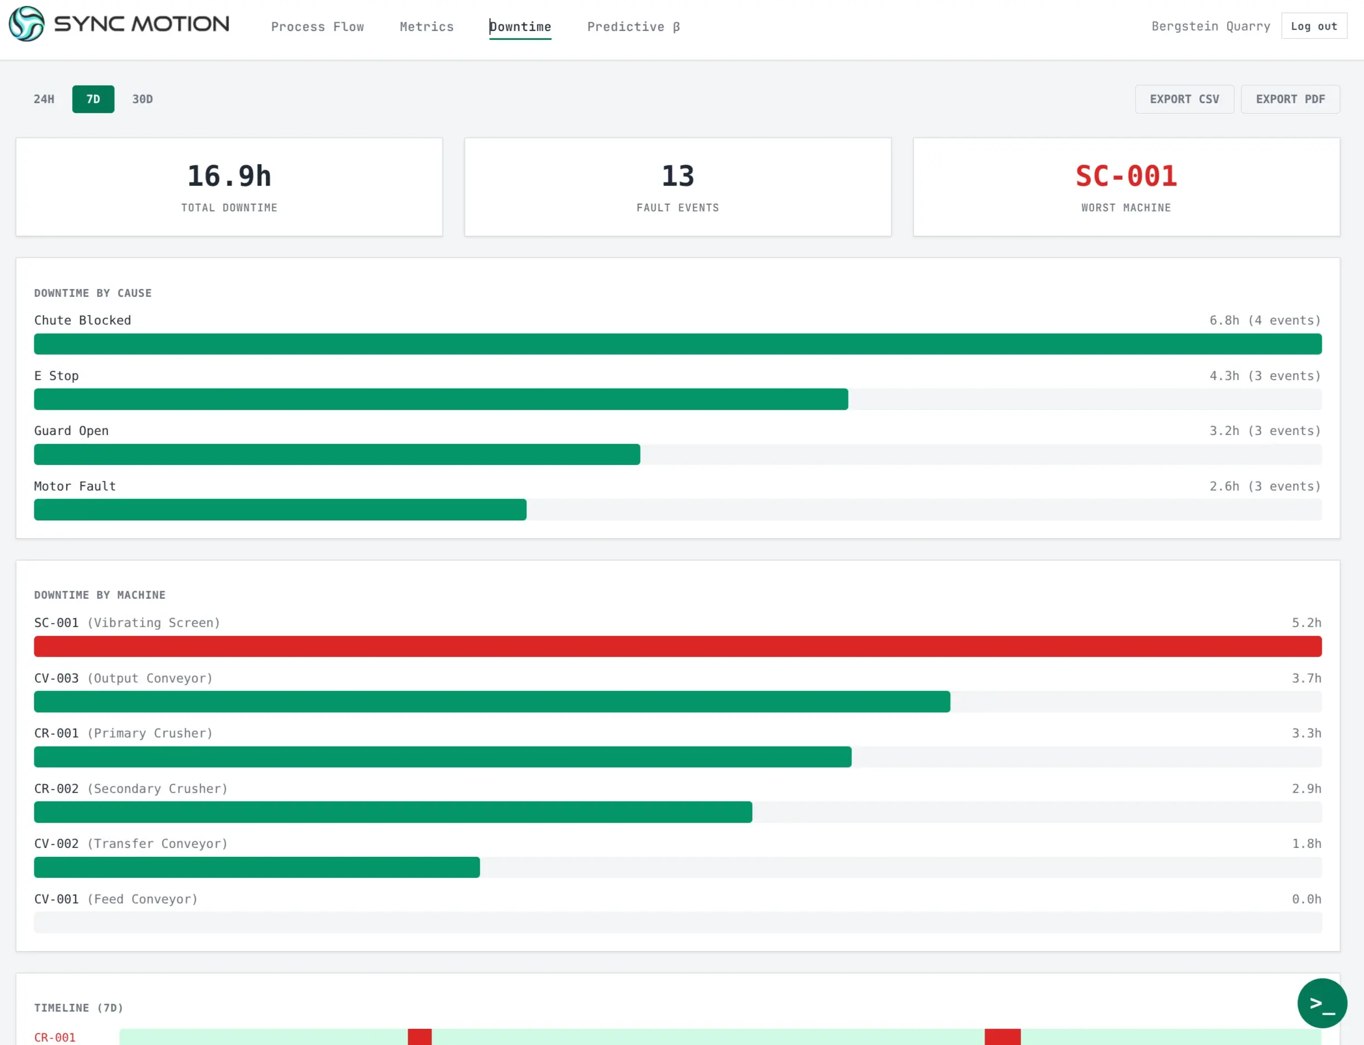Go to the Predictive β tab
The height and width of the screenshot is (1045, 1364).
(x=633, y=27)
